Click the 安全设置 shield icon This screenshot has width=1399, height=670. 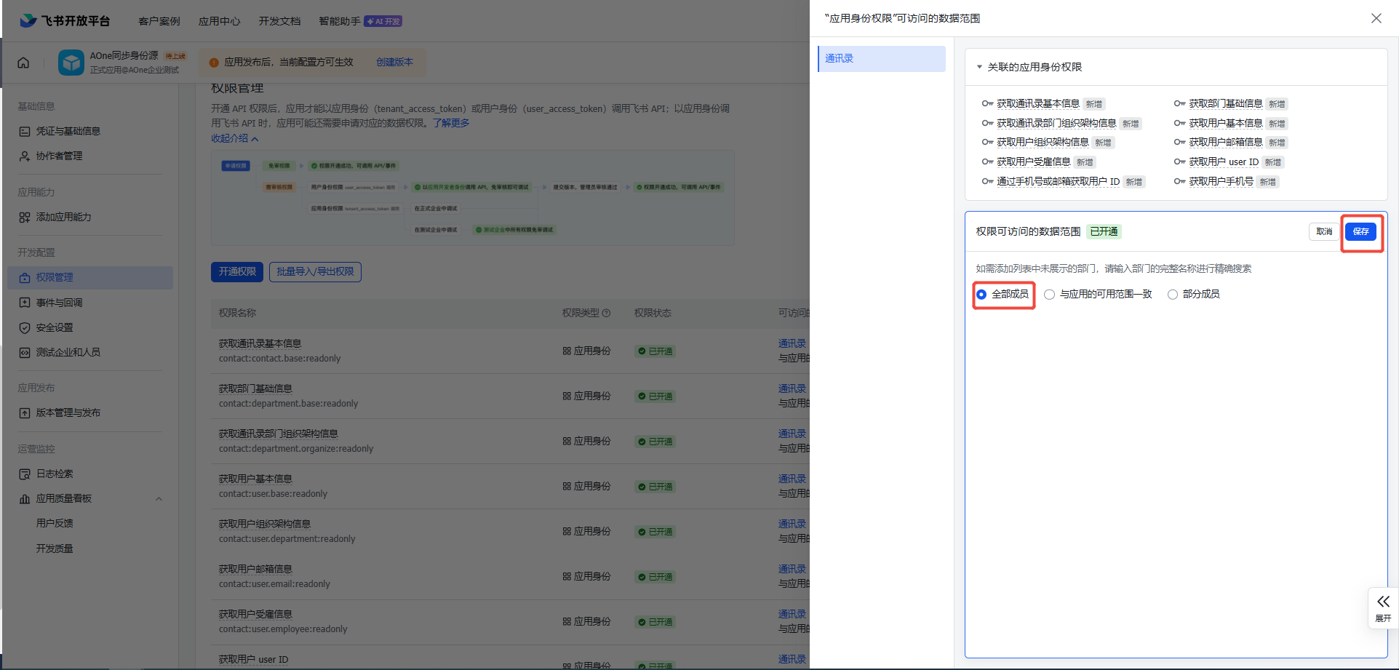[25, 328]
